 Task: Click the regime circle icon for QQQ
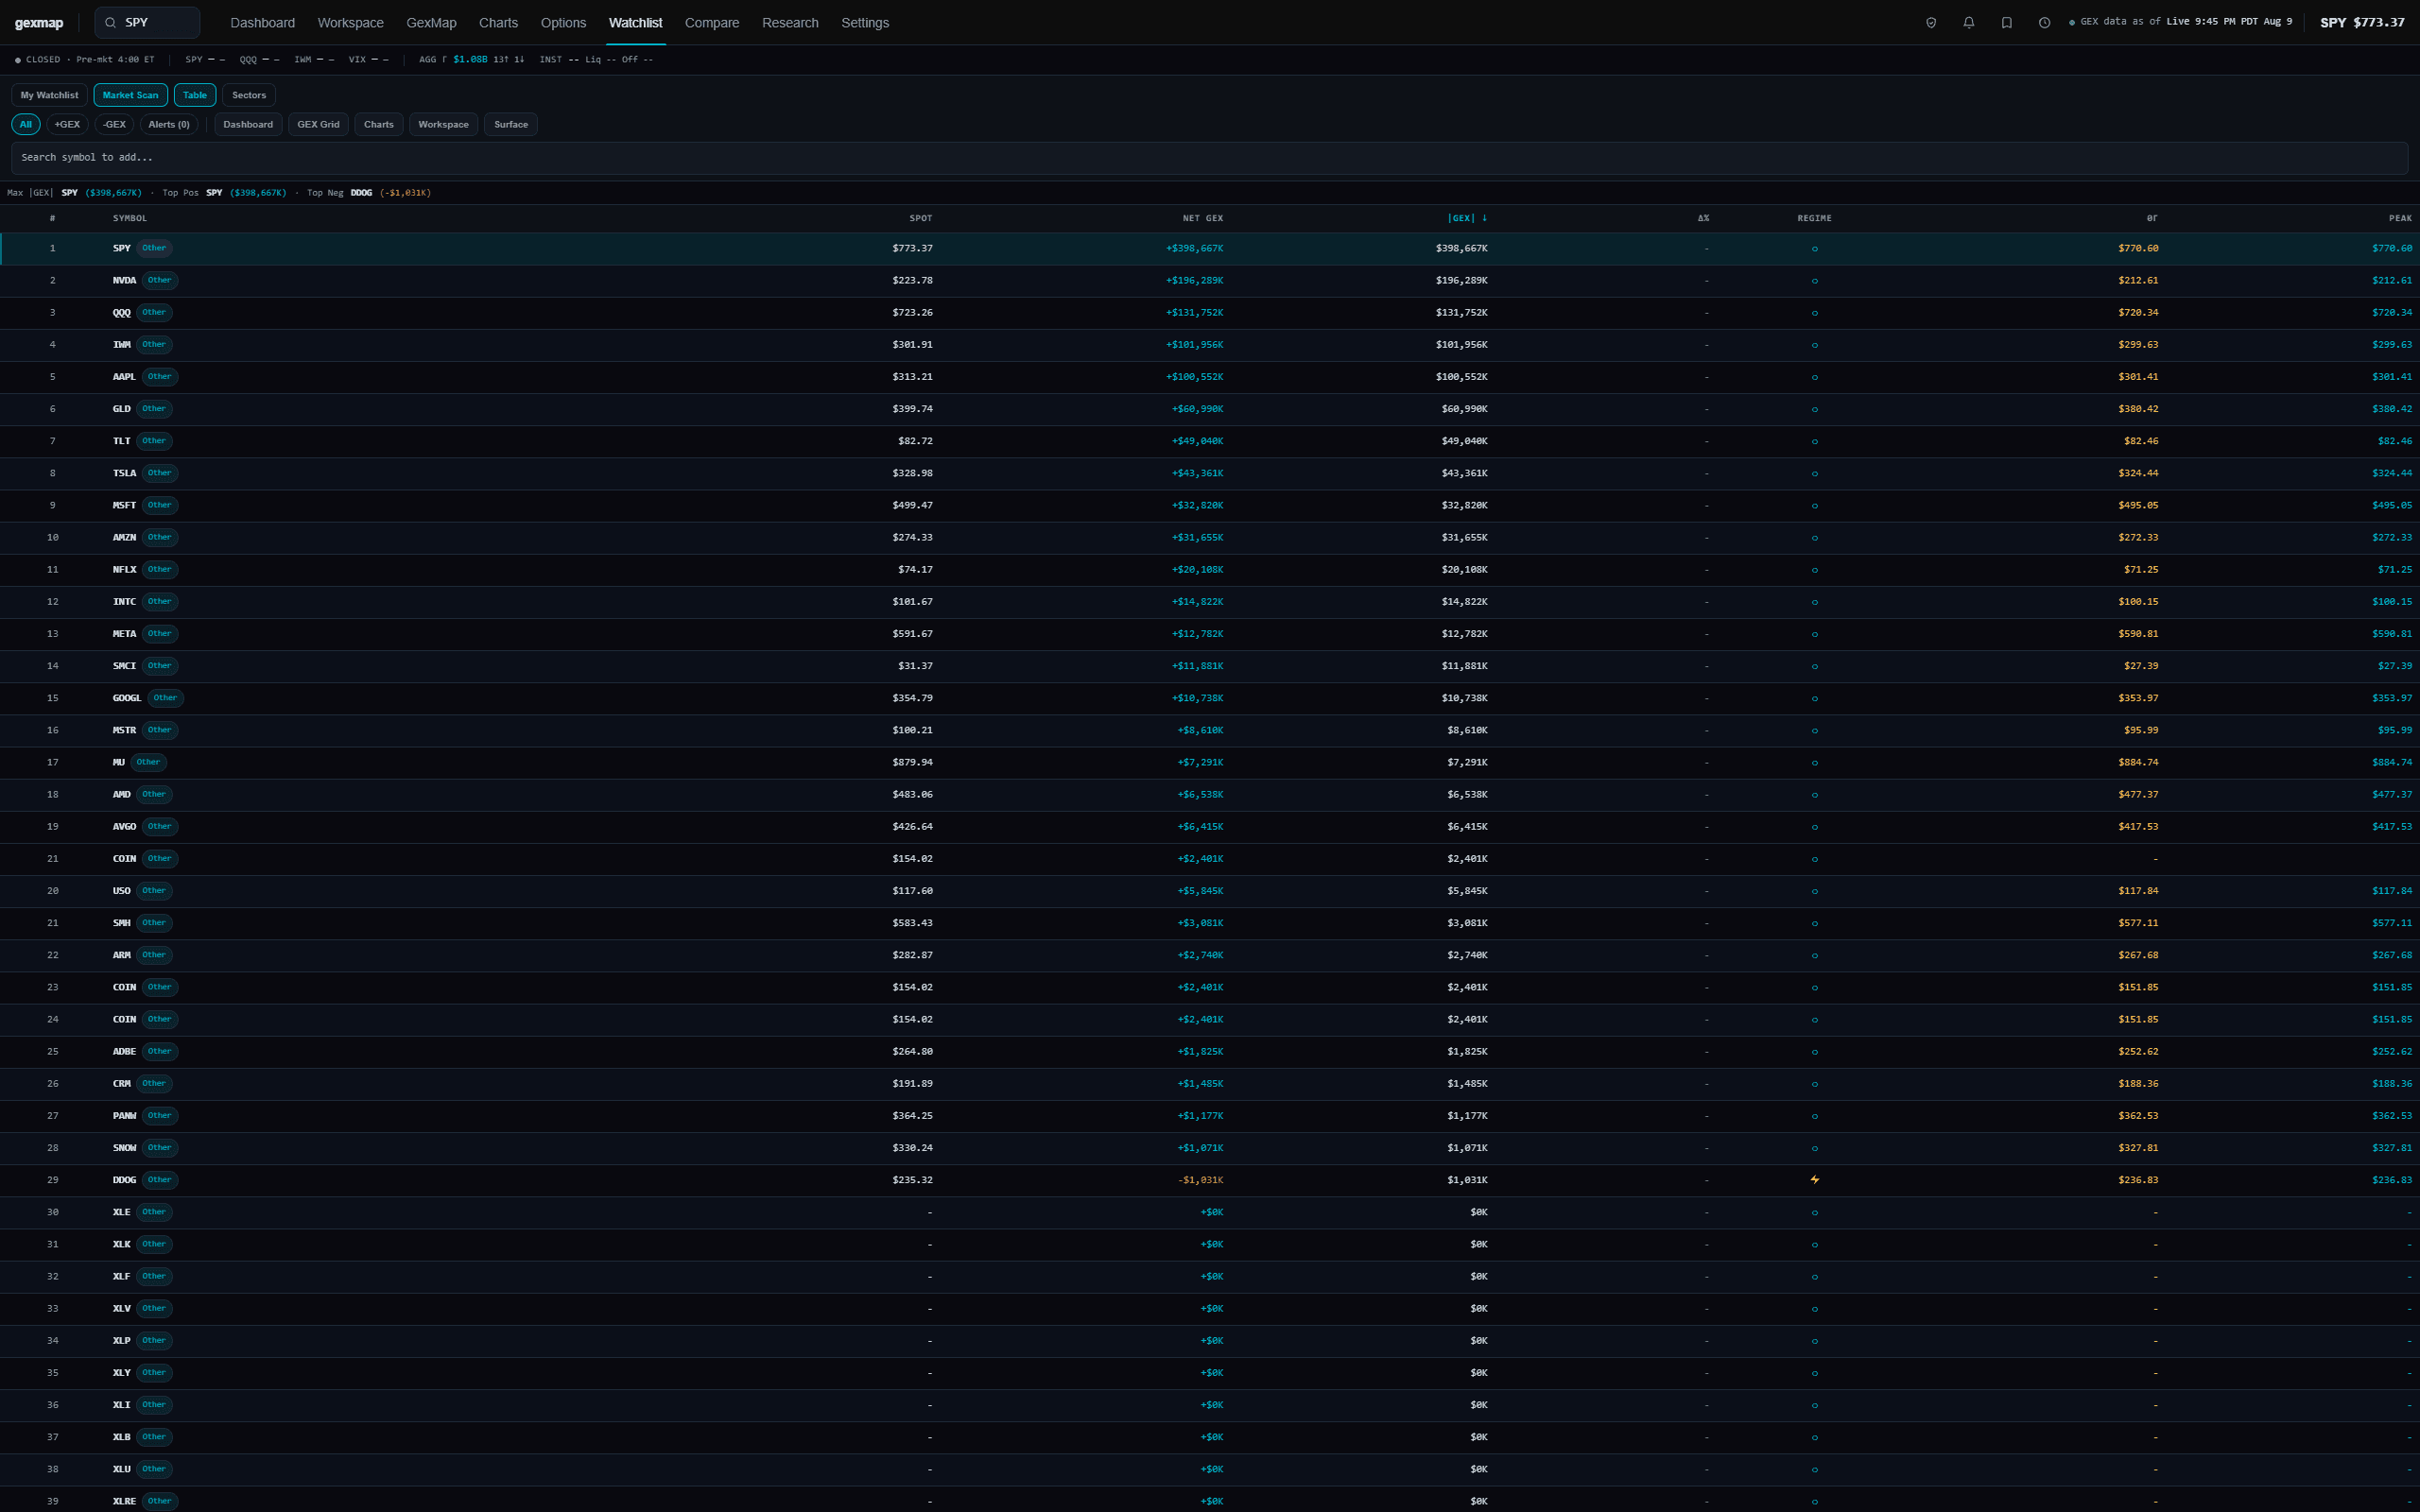coord(1815,313)
